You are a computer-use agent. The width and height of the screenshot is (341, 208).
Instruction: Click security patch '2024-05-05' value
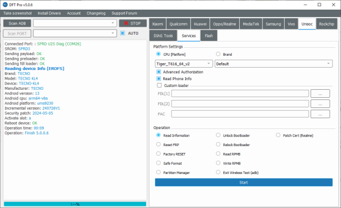[x=43, y=113]
